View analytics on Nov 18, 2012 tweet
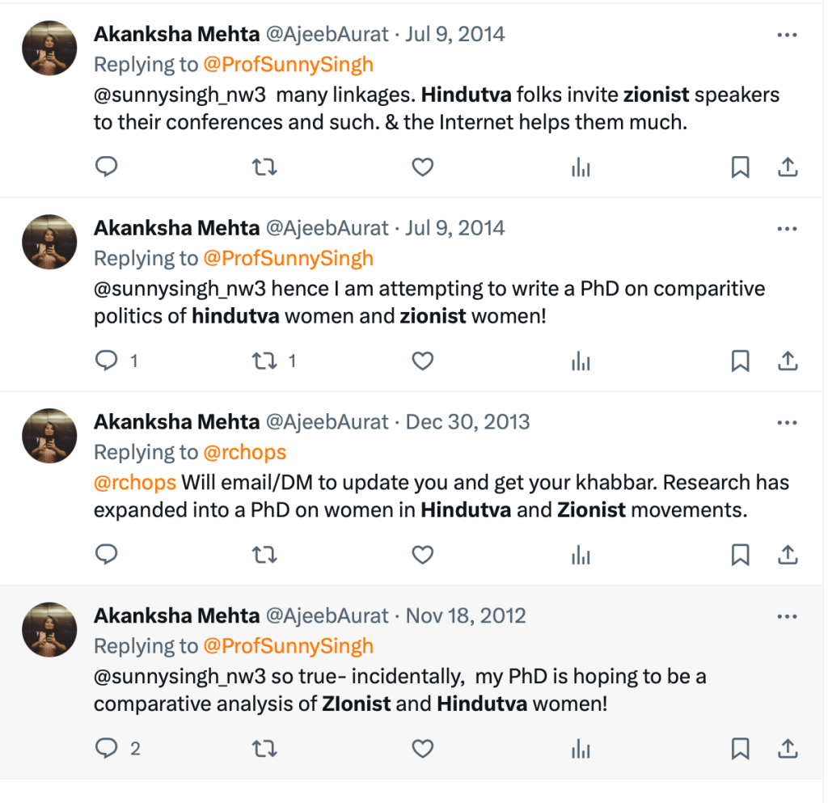 click(x=581, y=749)
